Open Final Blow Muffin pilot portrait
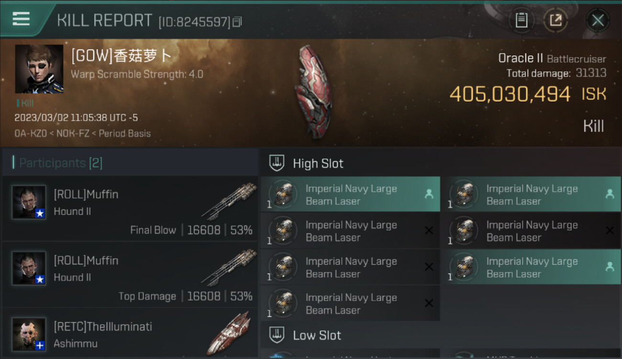 (x=29, y=202)
